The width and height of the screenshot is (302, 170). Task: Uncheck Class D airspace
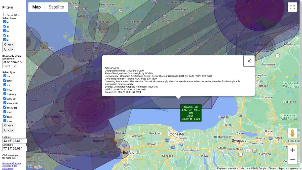[x=5, y=31]
